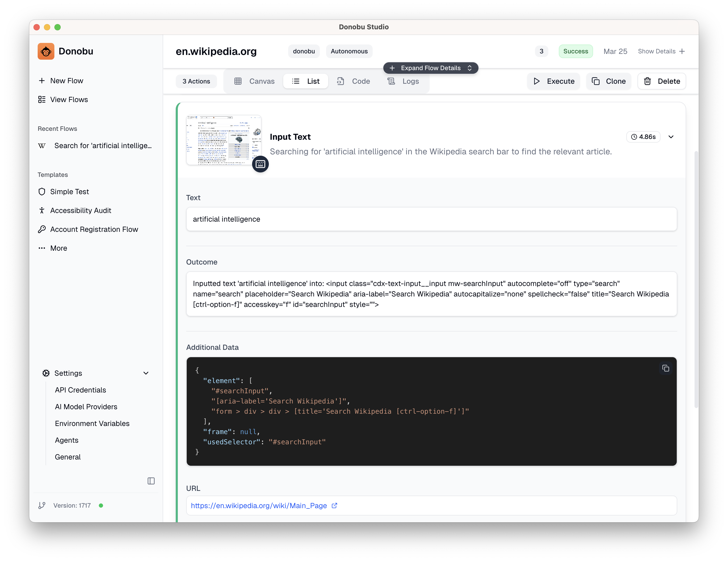Screen dimensions: 728x561
Task: Collapse the Input Text action chevron
Action: [x=671, y=137]
